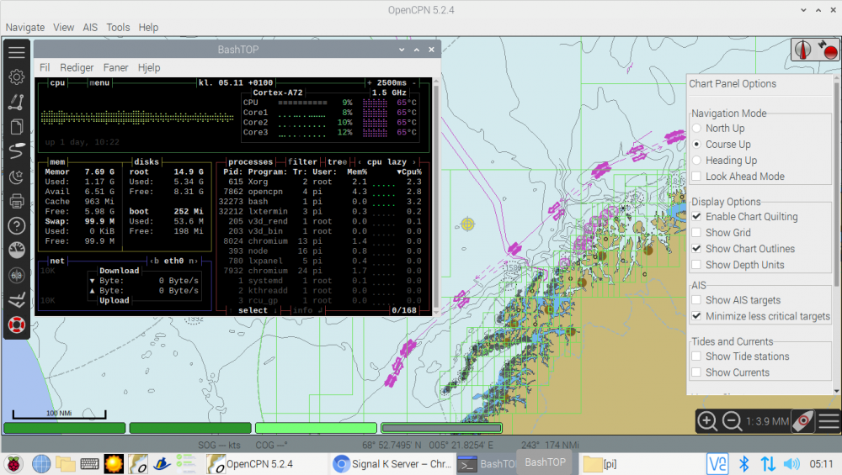Viewport: 842px width, 475px height.
Task: Open About OpenCPN question mark icon
Action: [x=17, y=225]
